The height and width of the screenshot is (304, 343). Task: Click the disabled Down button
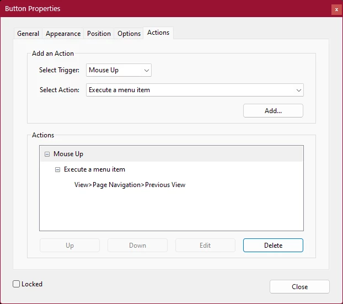tap(137, 246)
